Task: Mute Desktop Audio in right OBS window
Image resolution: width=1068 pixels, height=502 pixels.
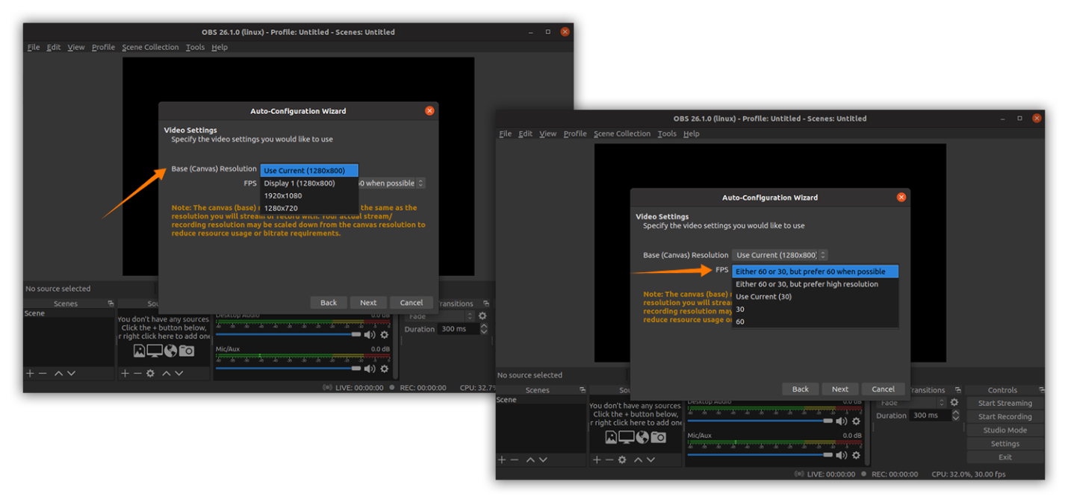Action: coord(842,421)
